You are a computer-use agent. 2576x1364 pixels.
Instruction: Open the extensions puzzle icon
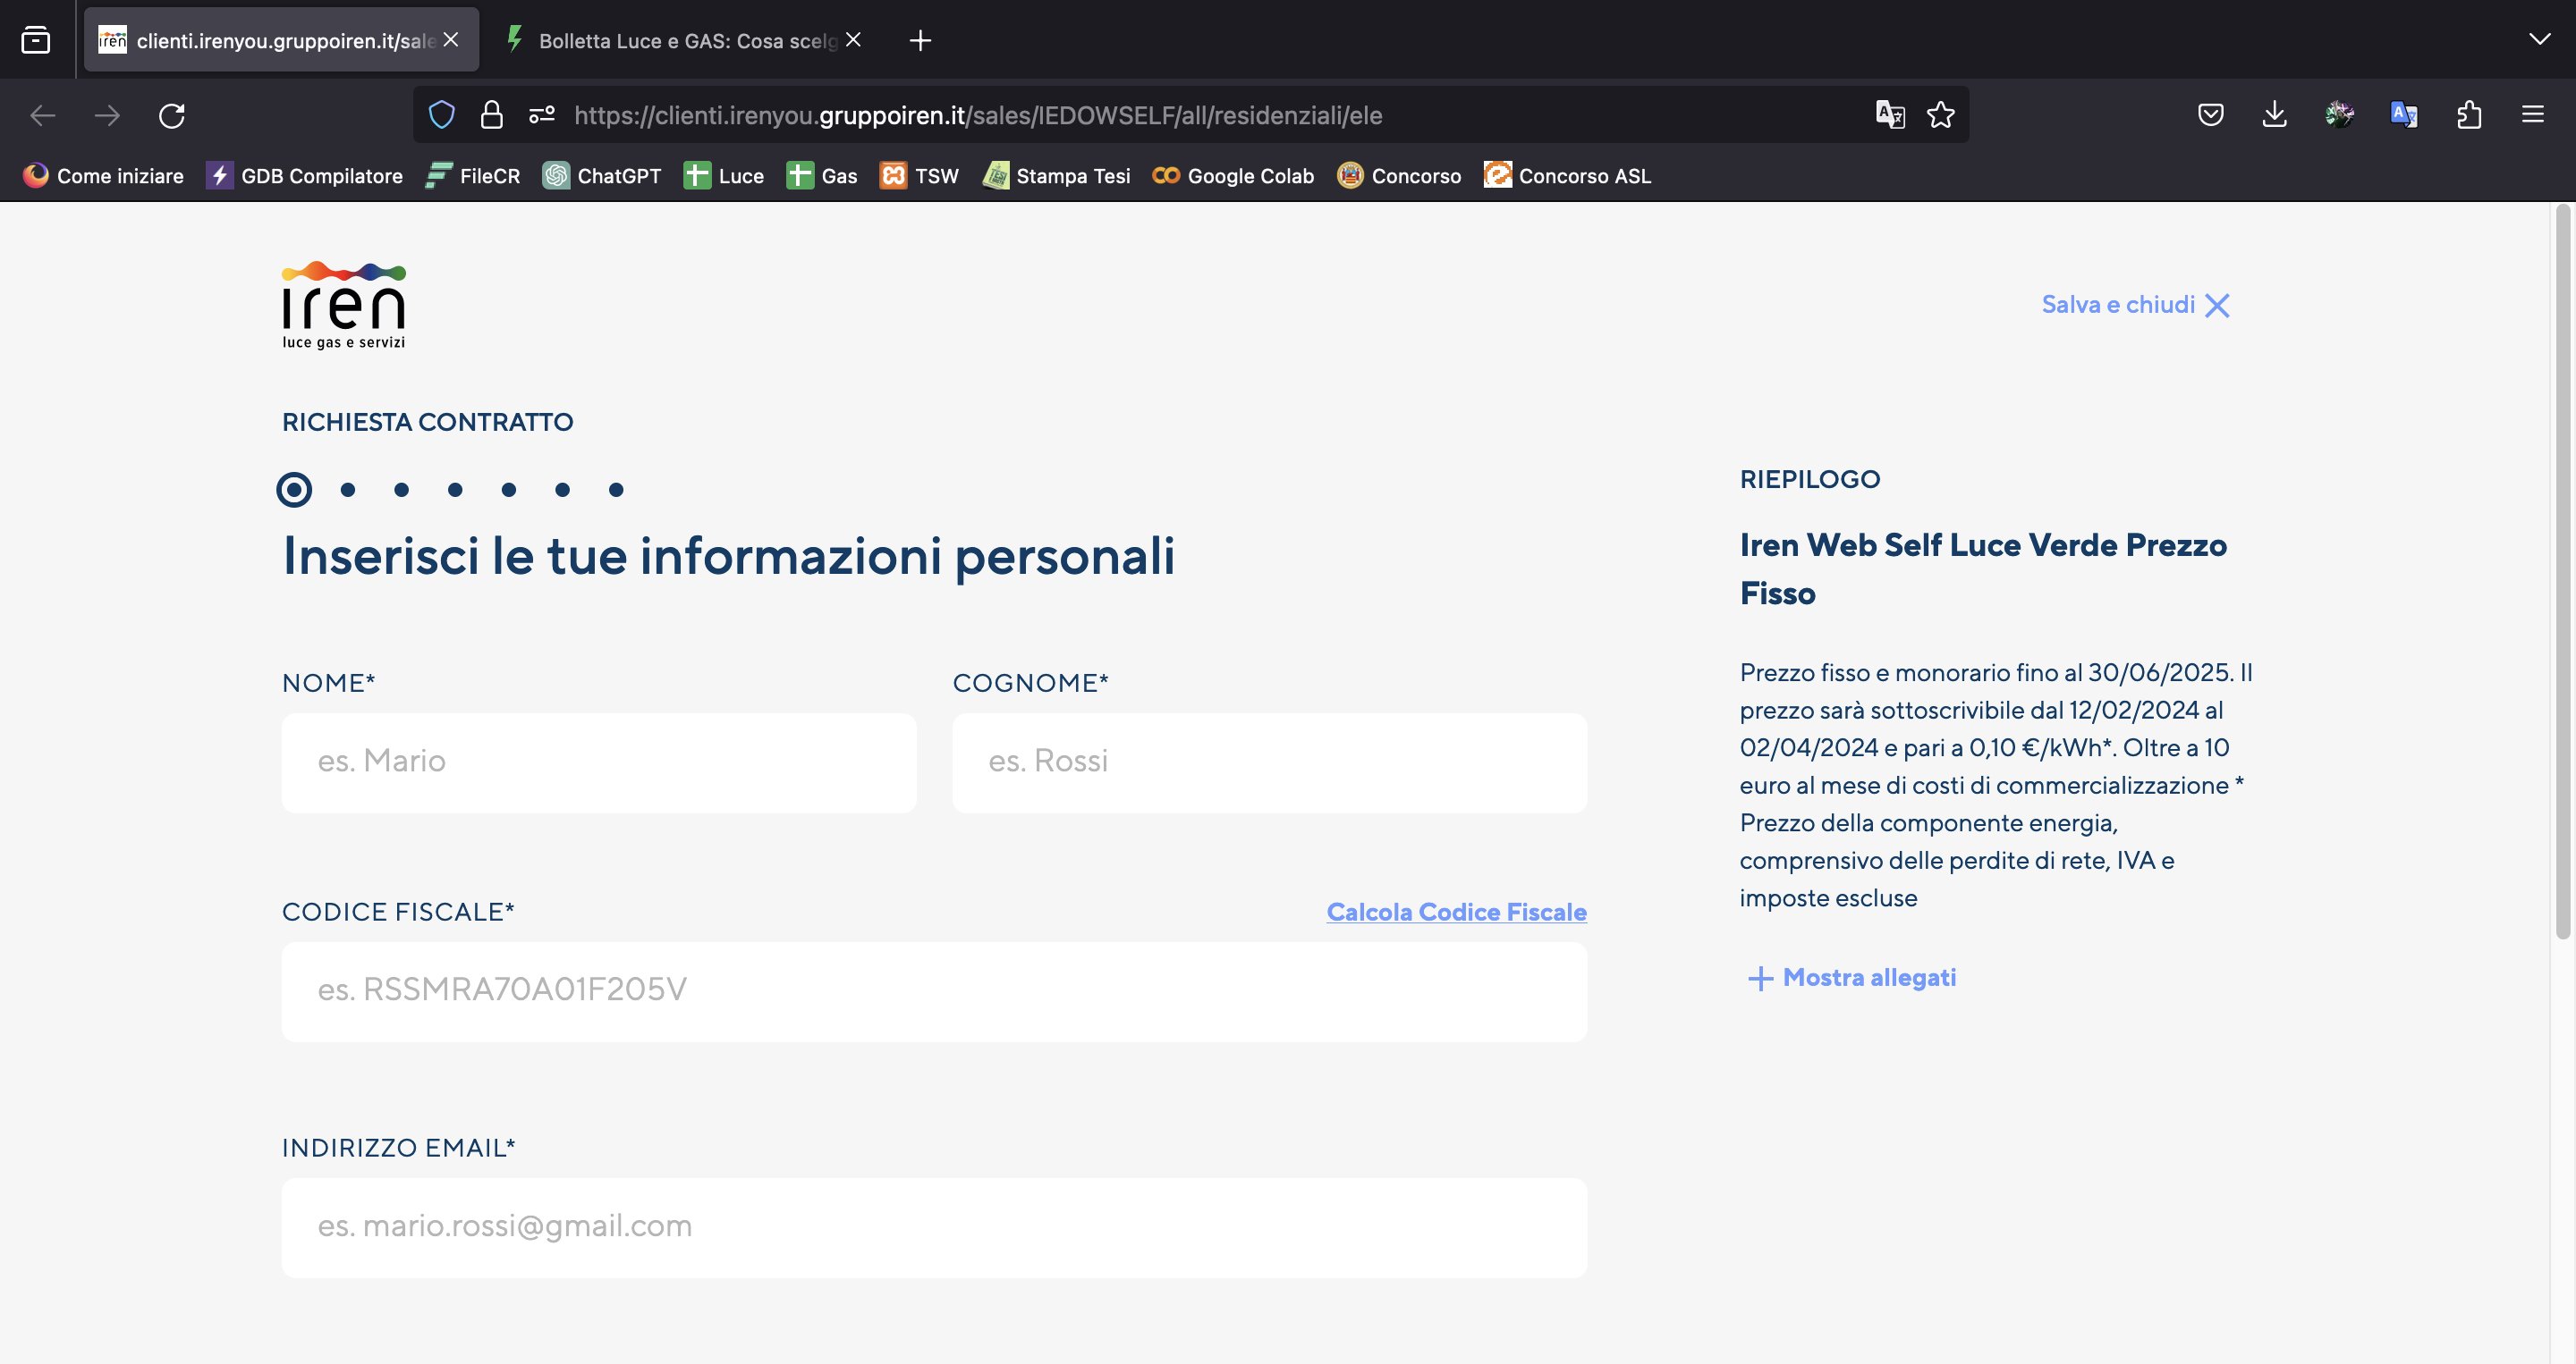click(x=2468, y=115)
